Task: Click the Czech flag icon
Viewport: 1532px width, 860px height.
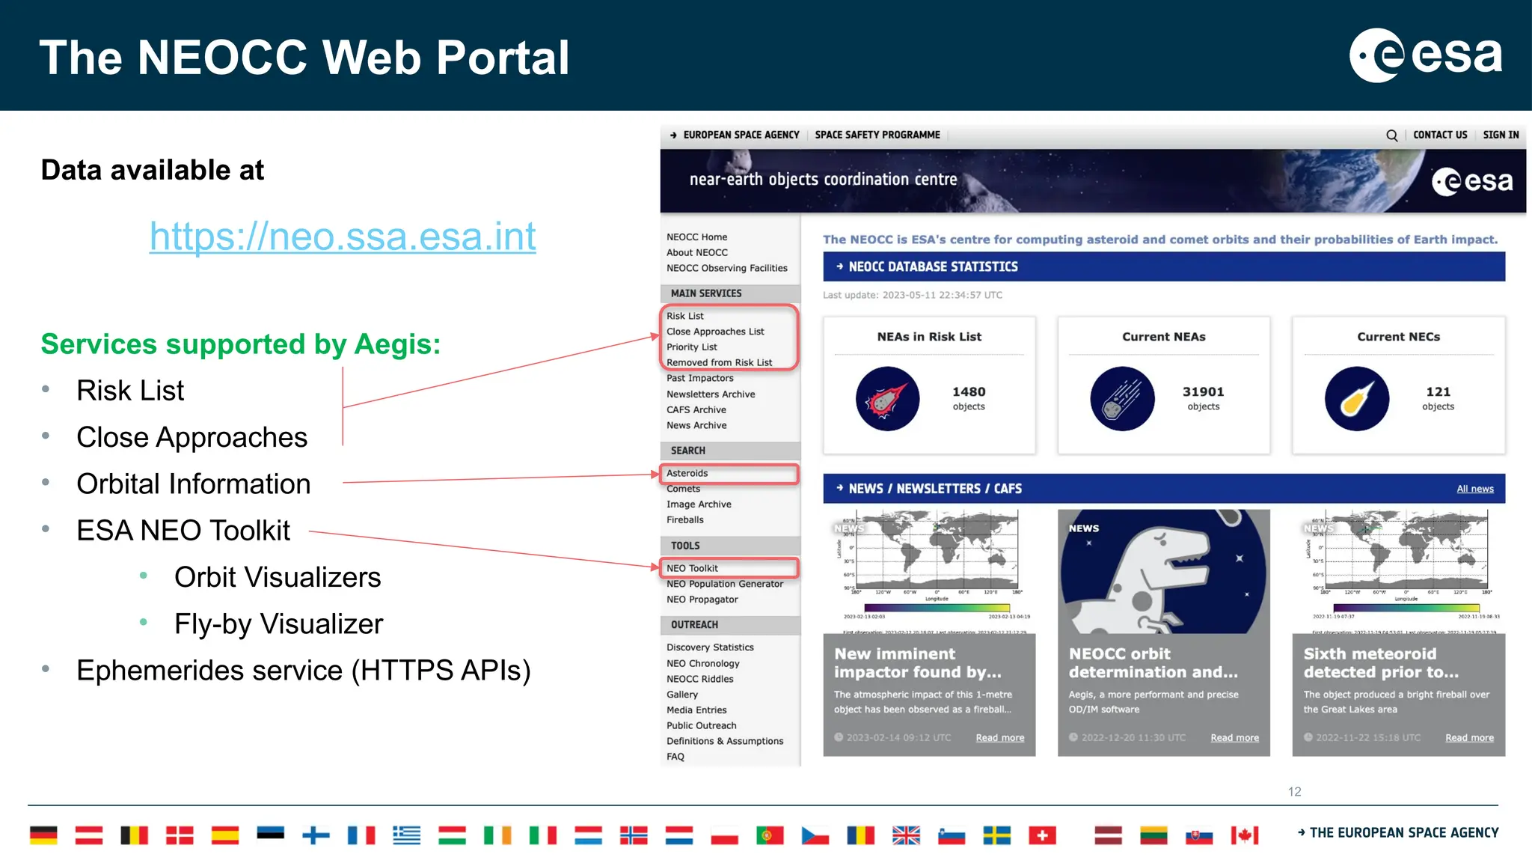Action: click(x=815, y=835)
